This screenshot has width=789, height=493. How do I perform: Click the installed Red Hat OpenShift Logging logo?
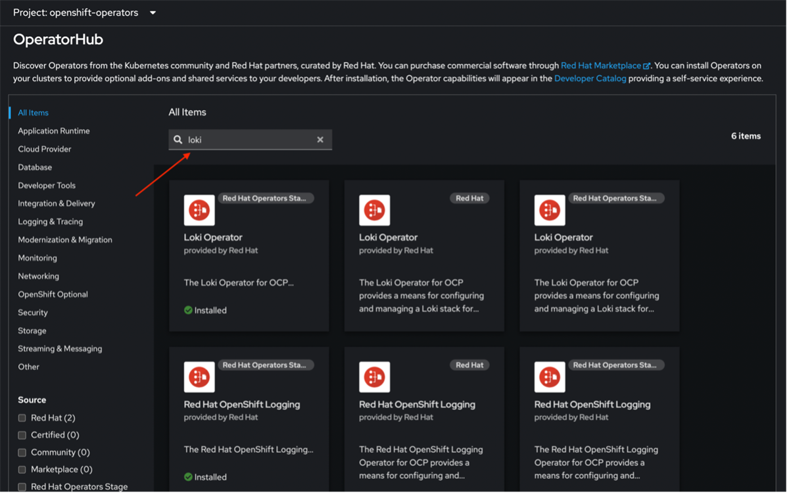[x=199, y=377]
